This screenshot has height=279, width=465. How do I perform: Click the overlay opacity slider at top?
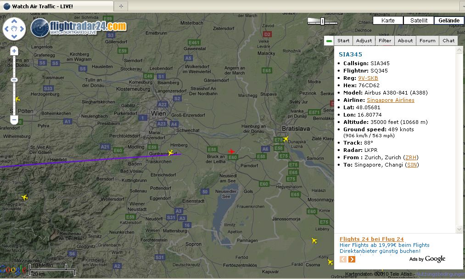tap(322, 21)
